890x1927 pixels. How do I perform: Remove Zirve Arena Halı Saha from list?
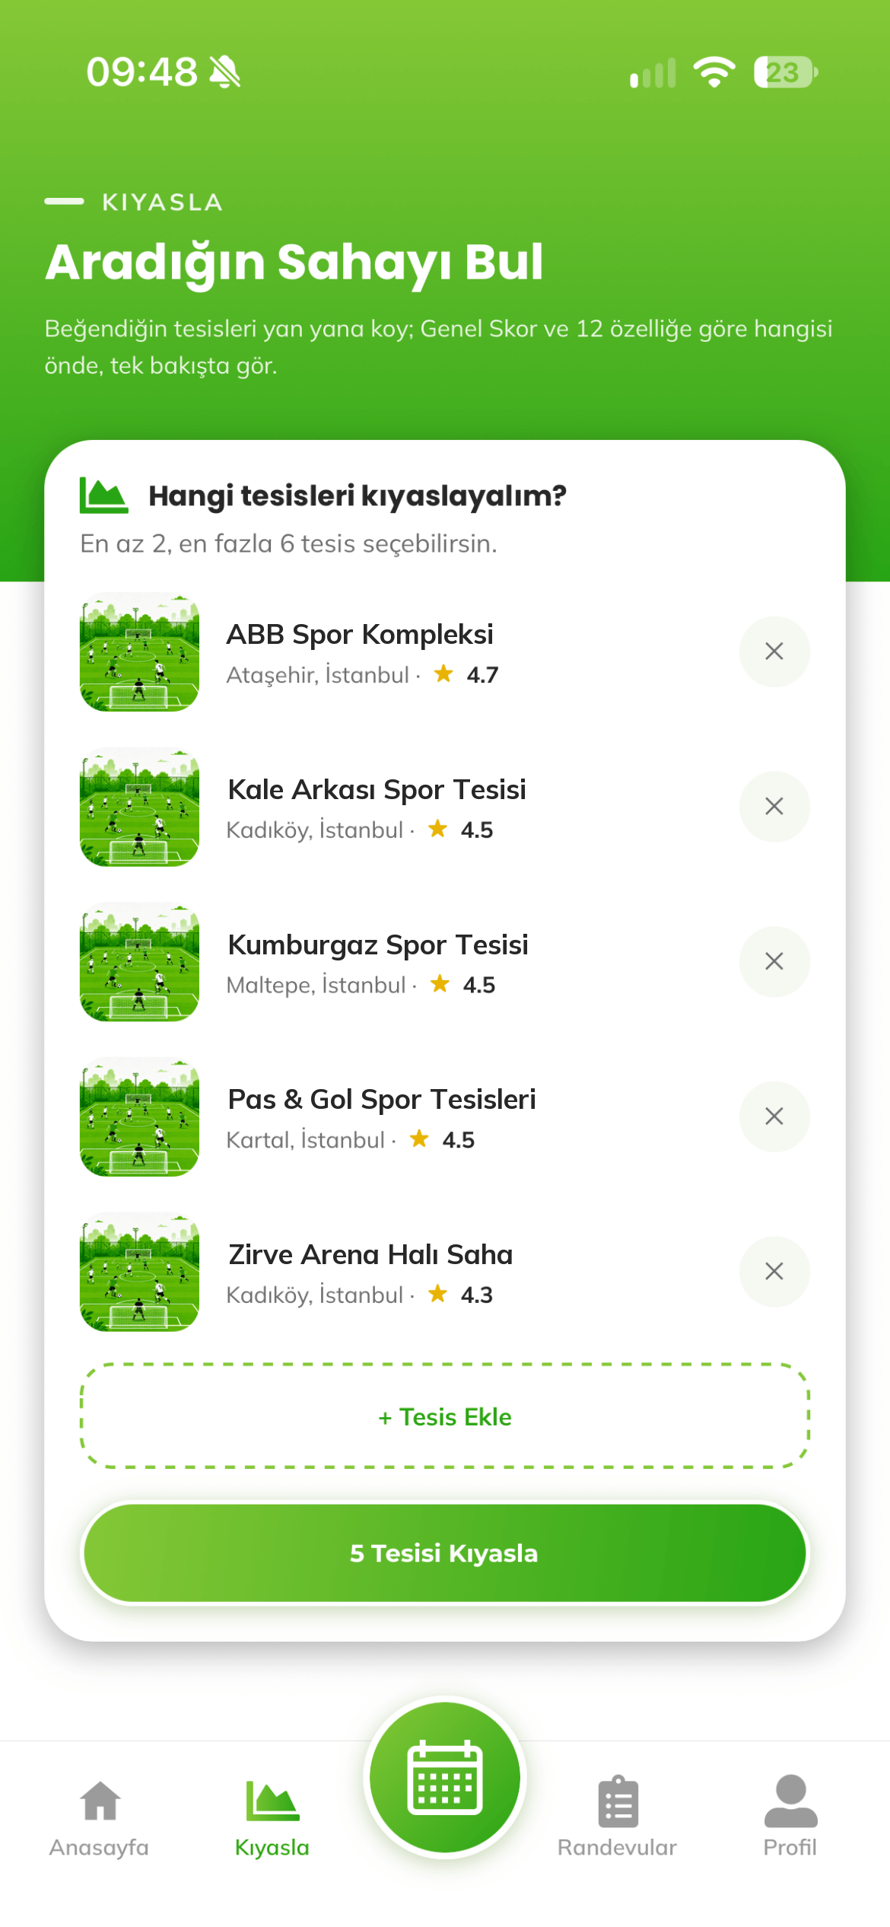774,1272
